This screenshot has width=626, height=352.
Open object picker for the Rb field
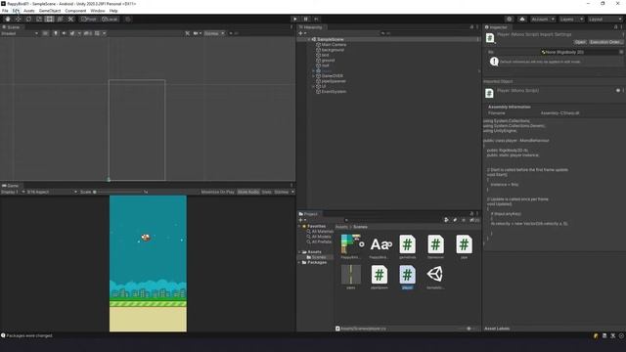pos(621,52)
